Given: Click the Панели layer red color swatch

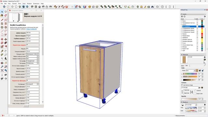Looking at the screenshot, I should (202, 34).
